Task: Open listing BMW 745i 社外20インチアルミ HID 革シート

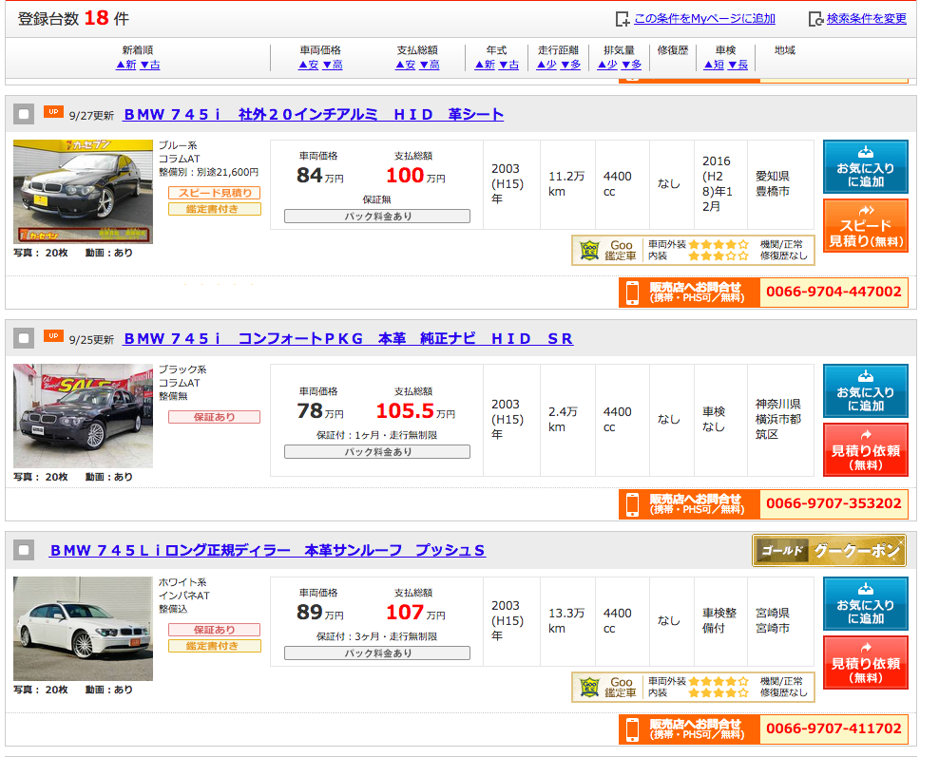Action: tap(314, 114)
